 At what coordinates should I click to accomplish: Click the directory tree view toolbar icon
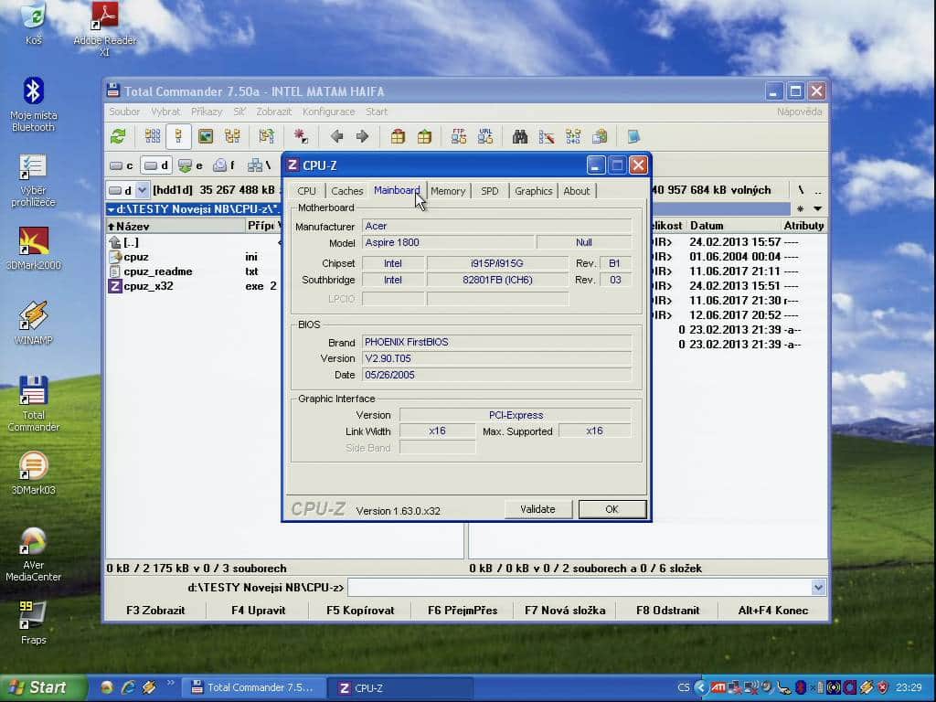coord(232,137)
